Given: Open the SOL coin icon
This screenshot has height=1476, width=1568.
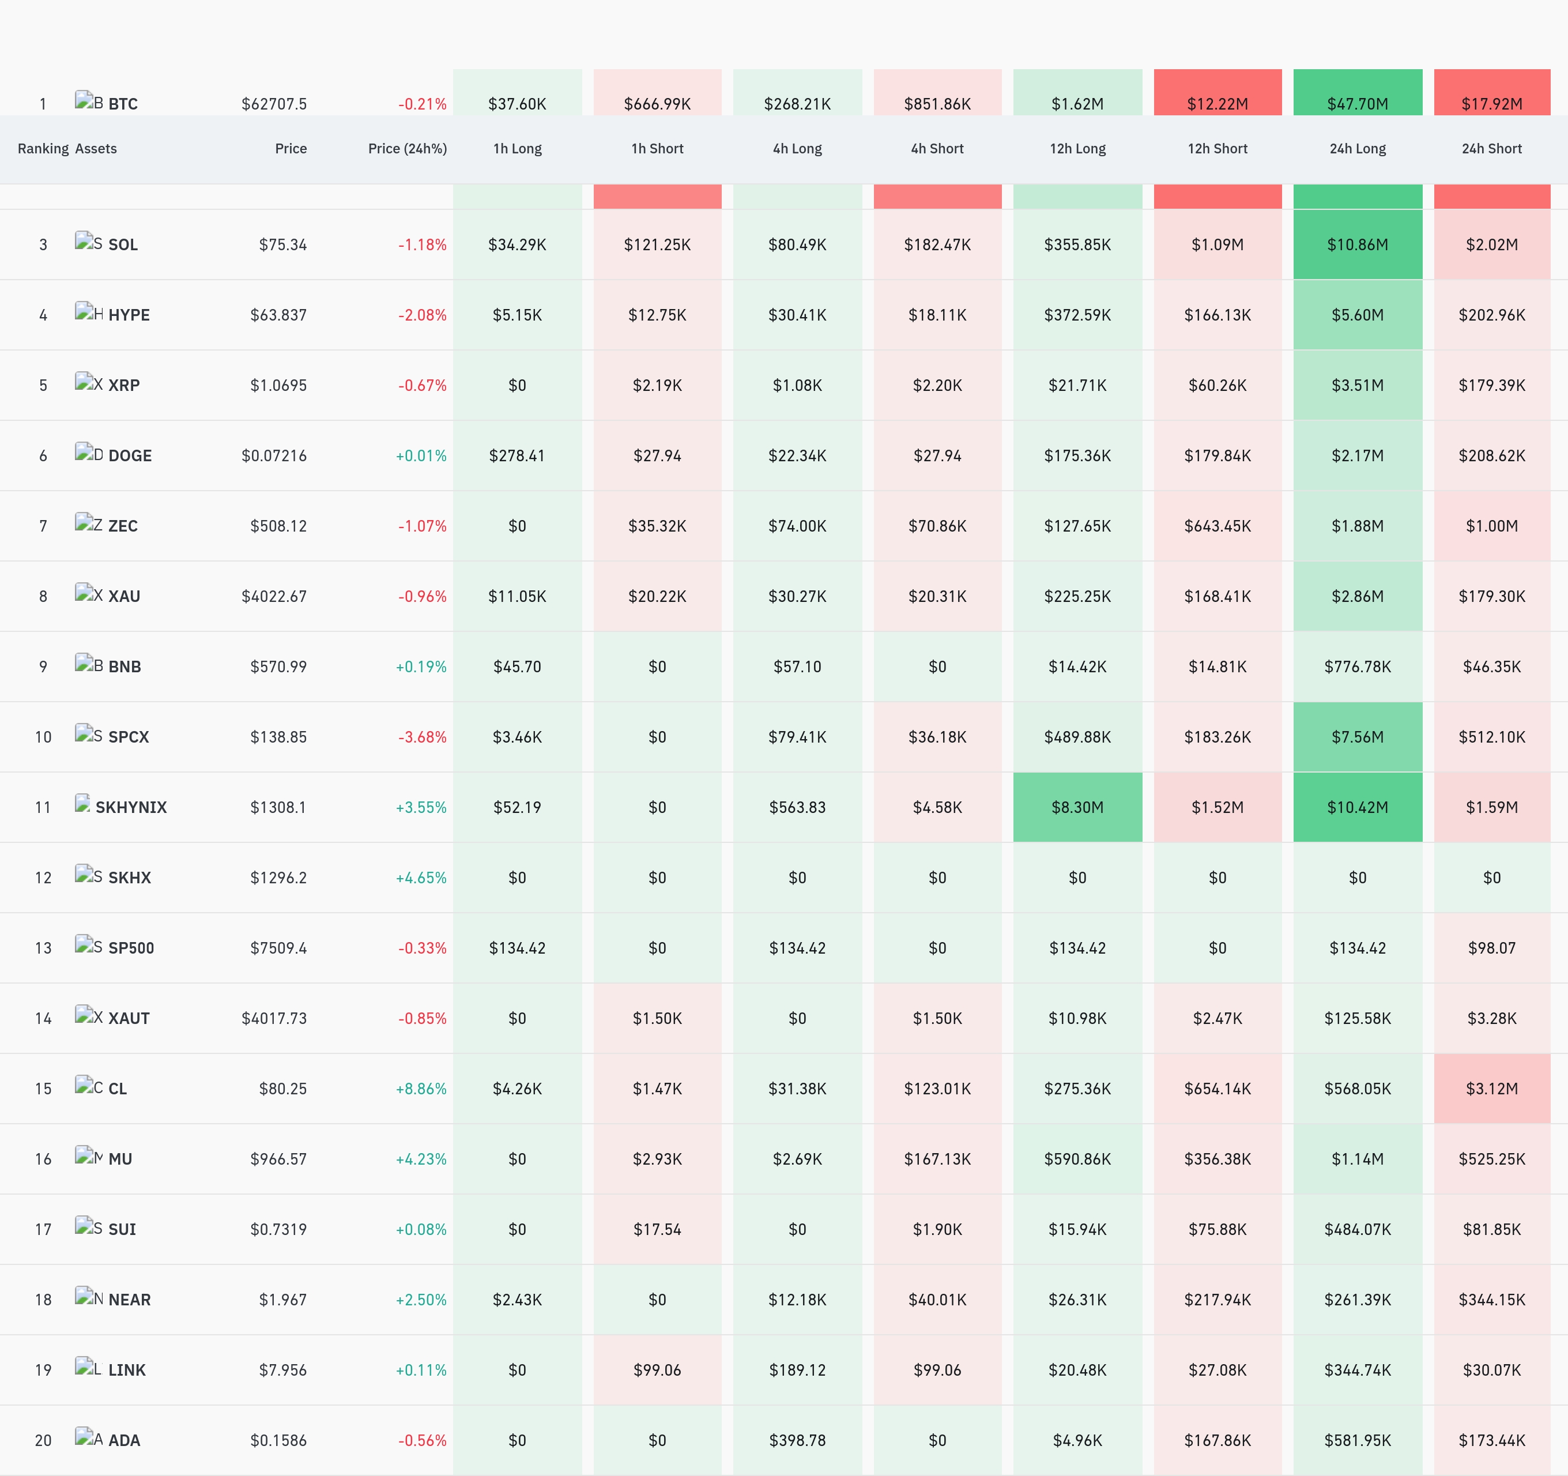Looking at the screenshot, I should click(88, 242).
